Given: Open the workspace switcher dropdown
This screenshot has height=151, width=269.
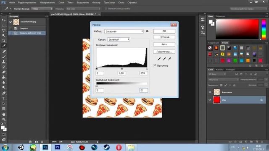Looking at the screenshot, I should 248,8.
